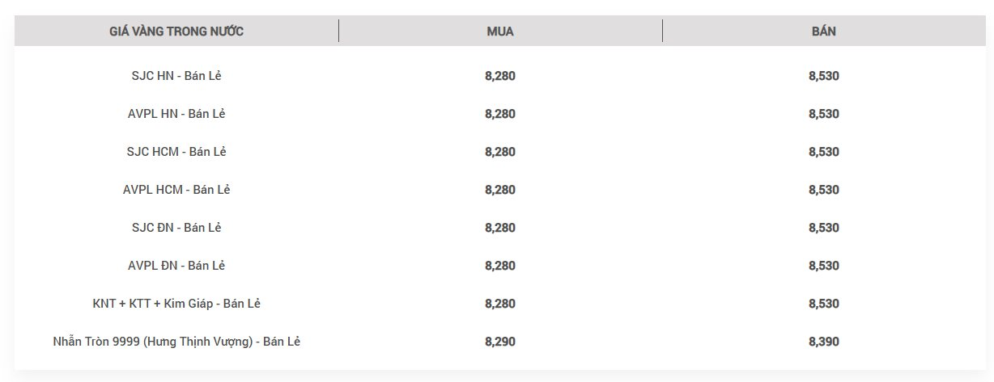The height and width of the screenshot is (382, 994).
Task: Select the AVPL HCM - Bán Lẻ row label
Action: pos(176,190)
